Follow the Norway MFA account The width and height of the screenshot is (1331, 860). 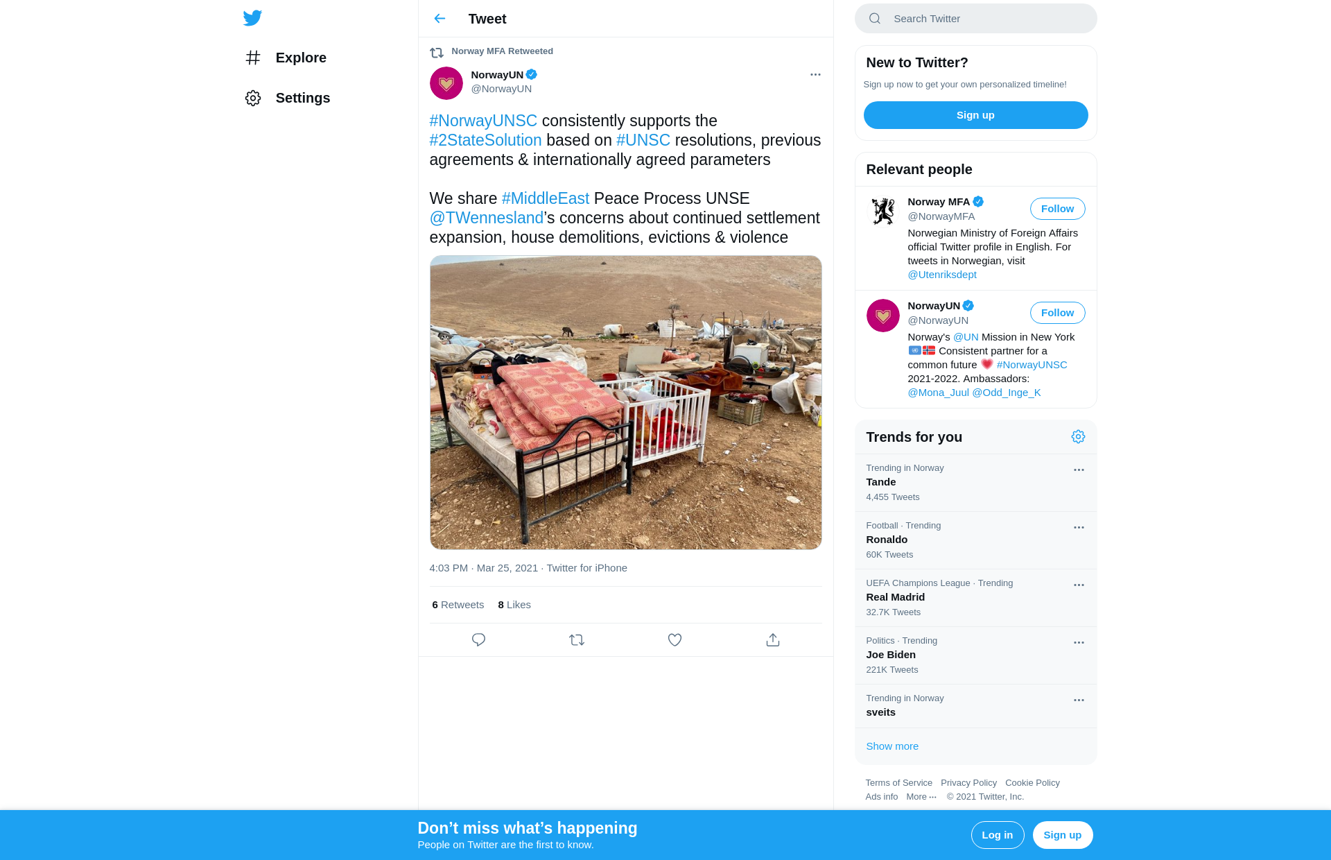[x=1057, y=209]
